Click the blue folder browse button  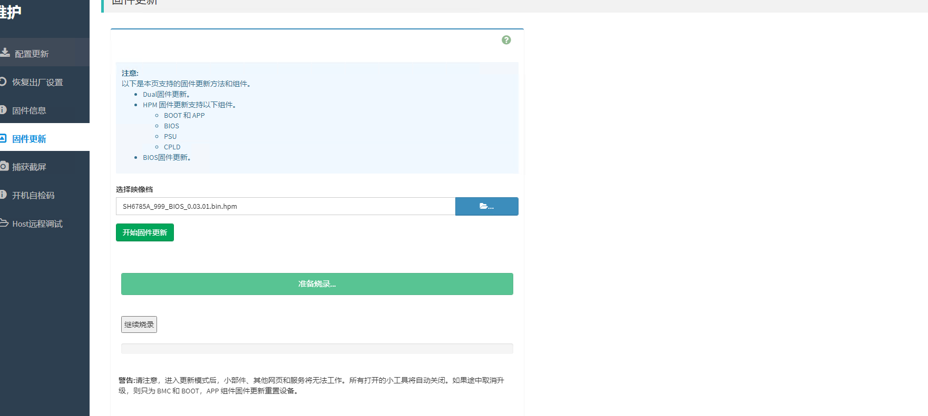pyautogui.click(x=486, y=206)
